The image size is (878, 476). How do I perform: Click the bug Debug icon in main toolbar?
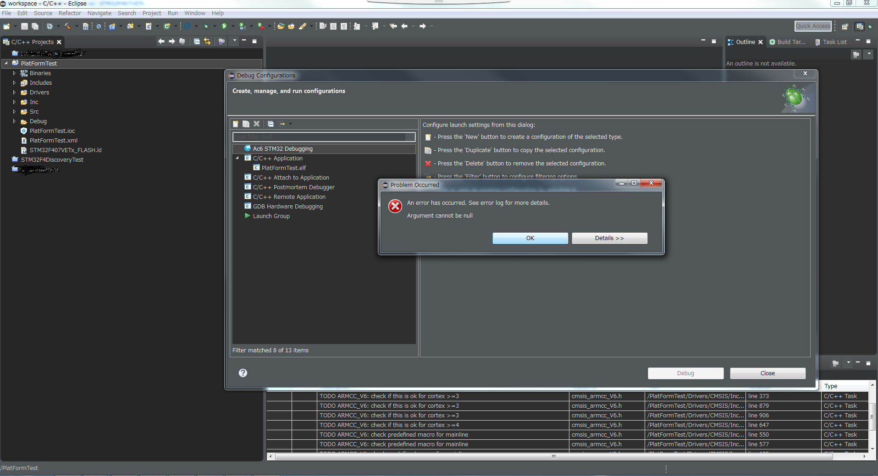click(x=206, y=27)
